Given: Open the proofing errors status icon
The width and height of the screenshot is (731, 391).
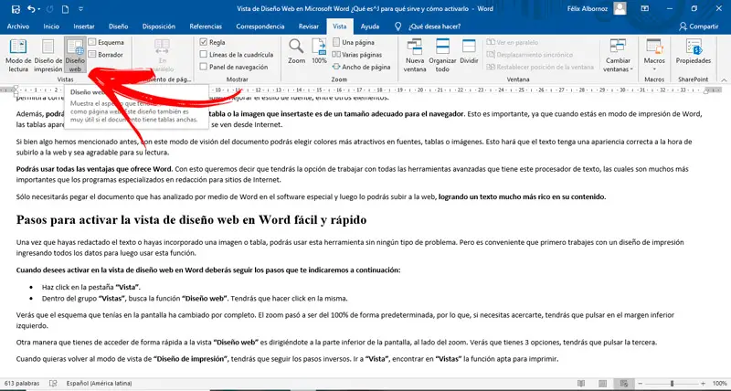Looking at the screenshot, I should (53, 383).
